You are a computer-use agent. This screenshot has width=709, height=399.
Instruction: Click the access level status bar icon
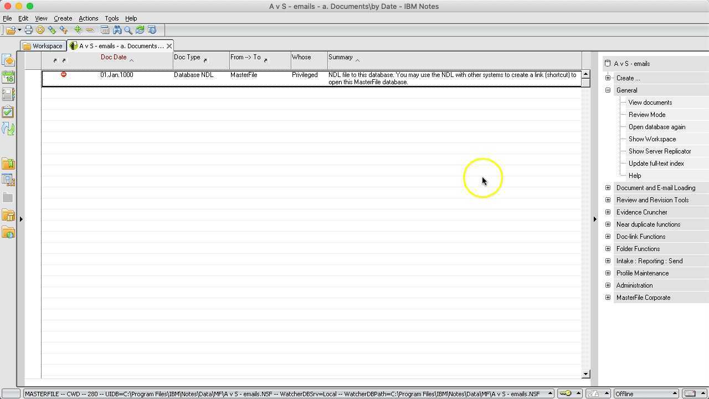[593, 393]
